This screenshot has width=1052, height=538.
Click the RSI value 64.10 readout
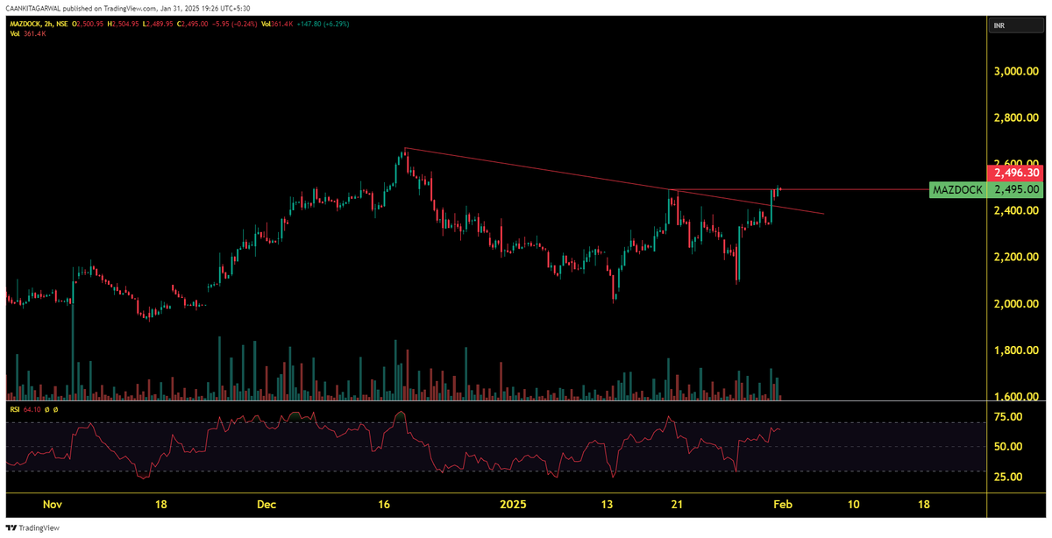point(33,409)
